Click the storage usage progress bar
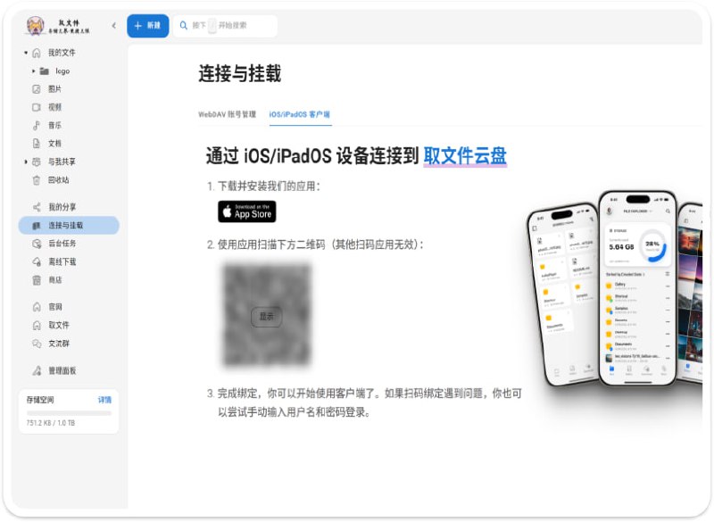The image size is (714, 522). click(x=67, y=413)
